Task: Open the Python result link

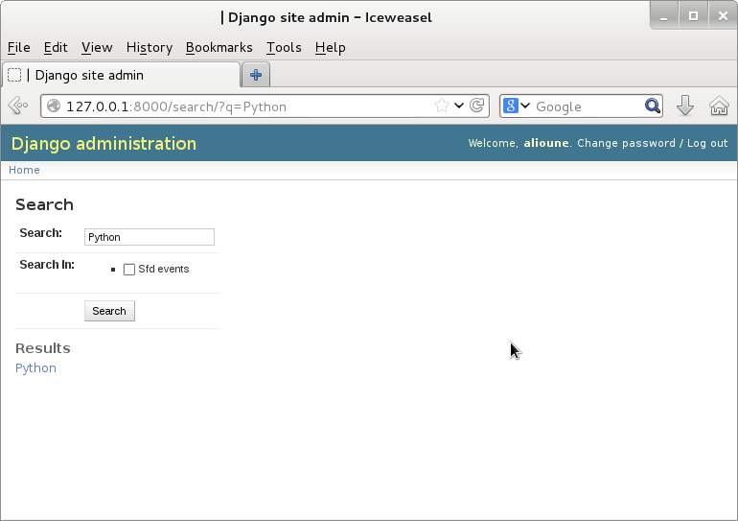Action: 35,367
